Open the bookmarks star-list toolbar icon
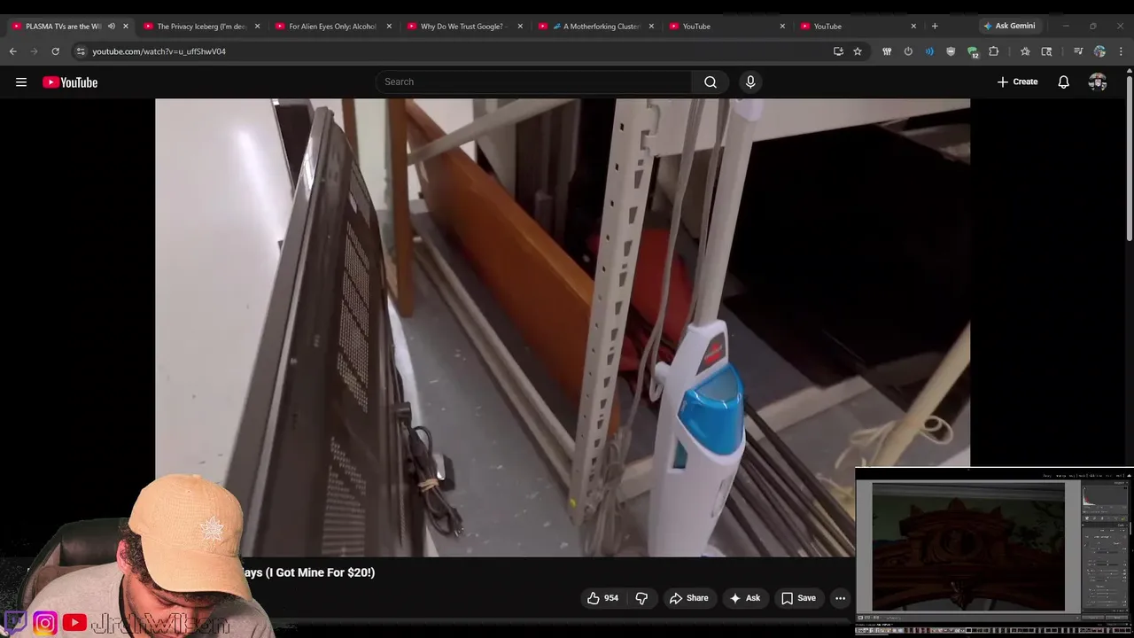The image size is (1134, 638). coord(1025,51)
